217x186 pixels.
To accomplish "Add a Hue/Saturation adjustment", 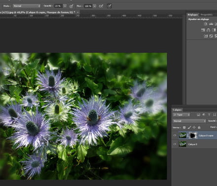I will (x=203, y=30).
